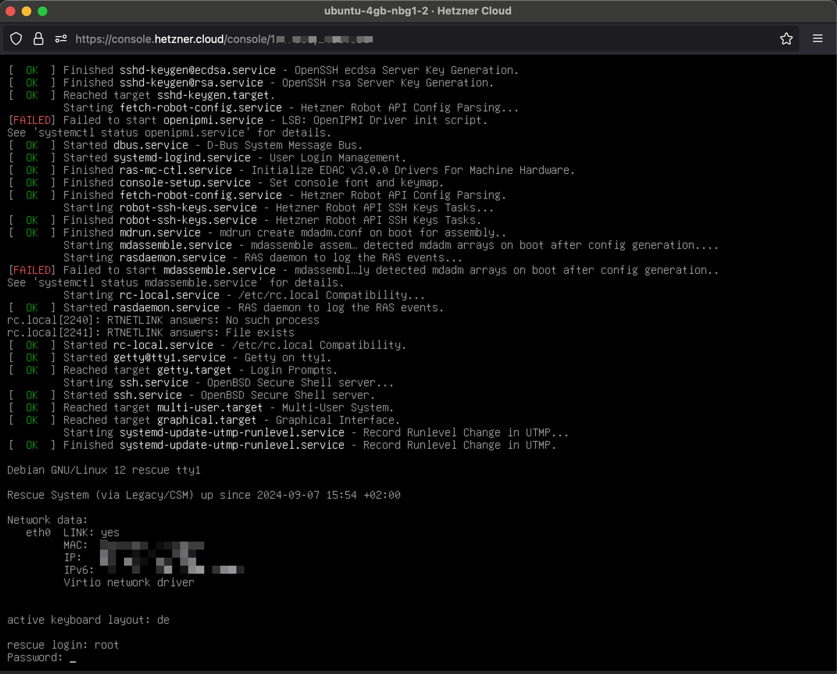Click the site permissions sliders icon

(61, 39)
